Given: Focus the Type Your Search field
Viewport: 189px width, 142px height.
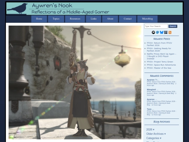Looking at the screenshot, I should (x=156, y=26).
